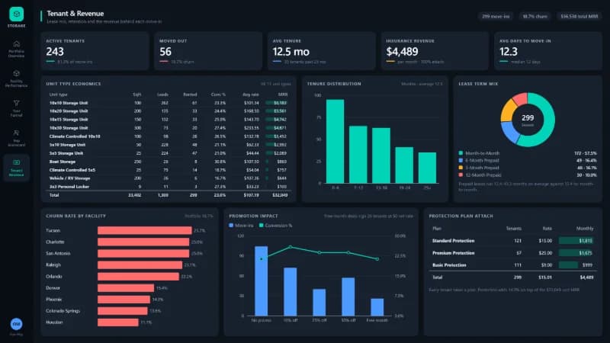Click the Raleigh churn rate bar

point(140,264)
